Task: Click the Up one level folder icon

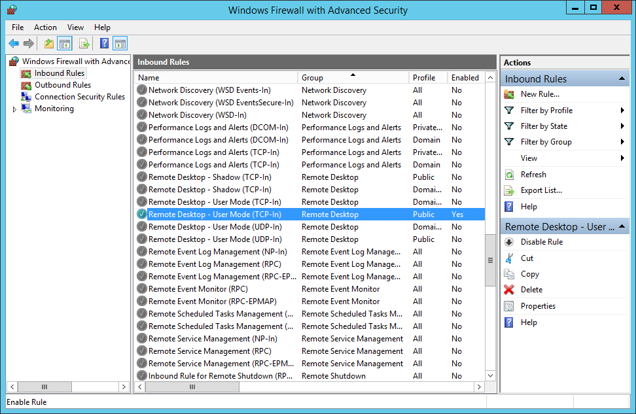Action: point(49,43)
